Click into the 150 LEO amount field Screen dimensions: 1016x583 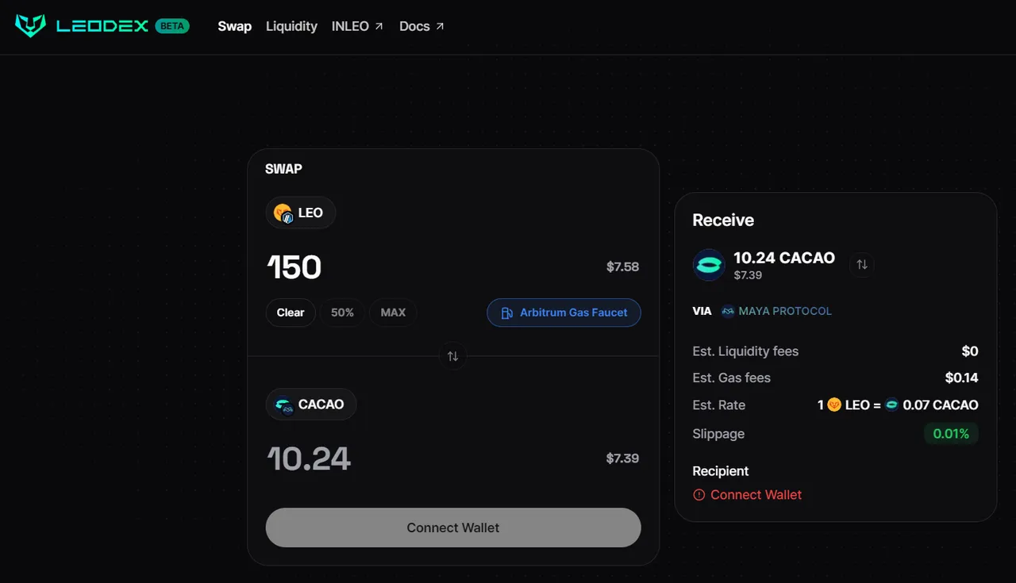(x=294, y=268)
